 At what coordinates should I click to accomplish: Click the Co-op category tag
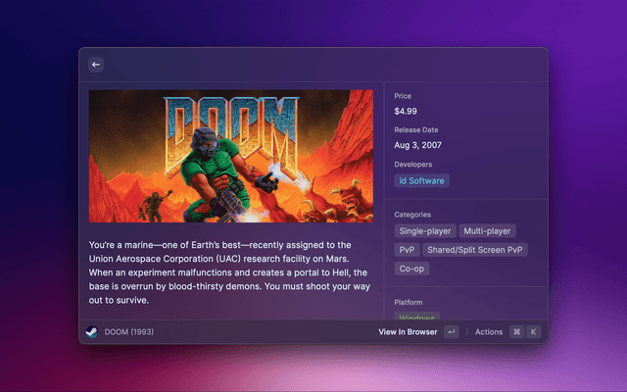411,269
